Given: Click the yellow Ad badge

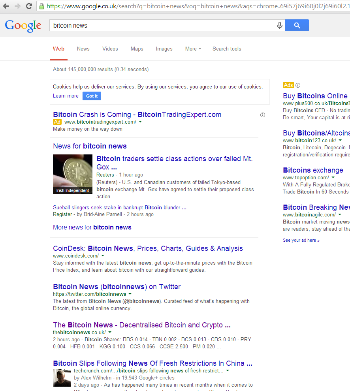Looking at the screenshot, I should point(57,122).
